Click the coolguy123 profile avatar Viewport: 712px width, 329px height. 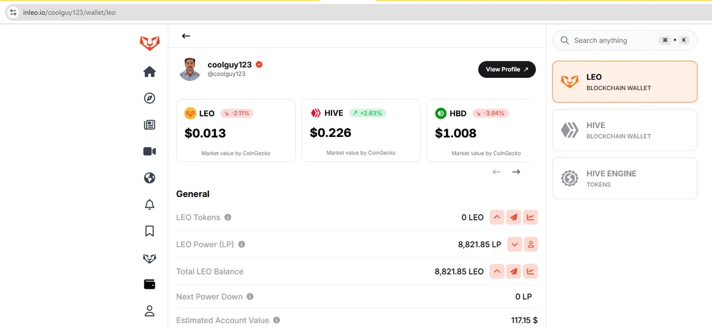pyautogui.click(x=190, y=70)
